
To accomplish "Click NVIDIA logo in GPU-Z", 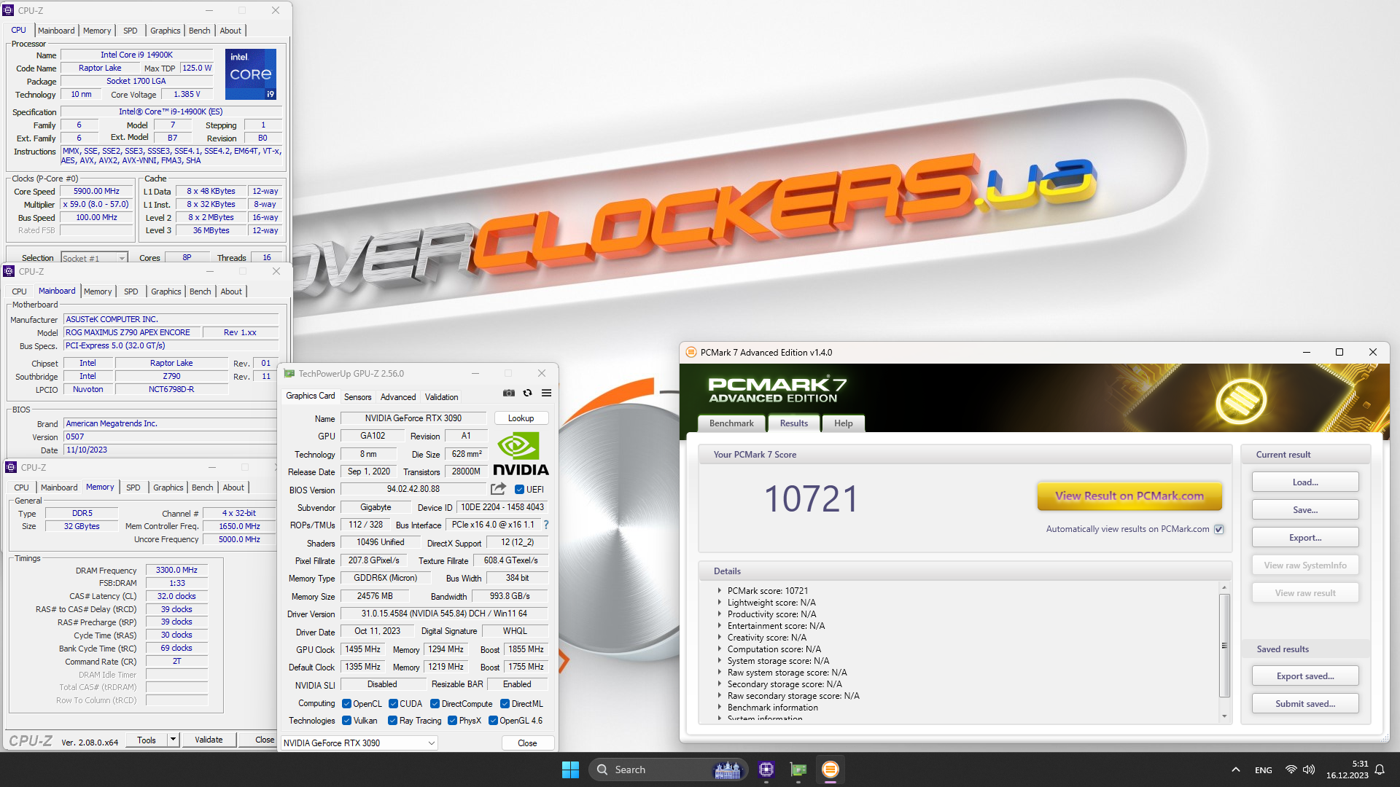I will pos(521,453).
